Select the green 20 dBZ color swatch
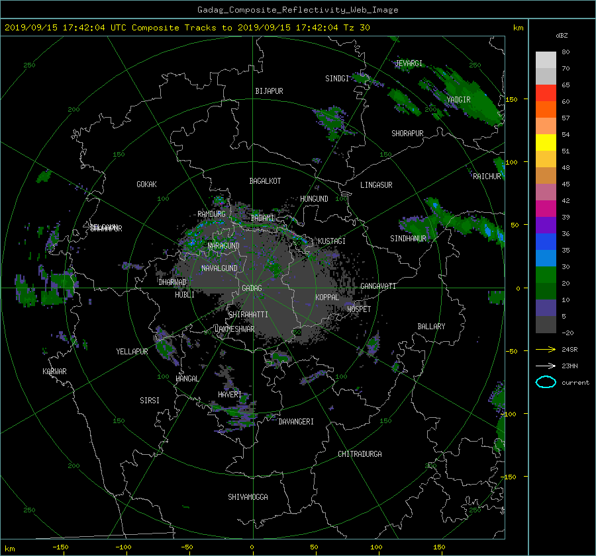This screenshot has width=596, height=556. coord(546,275)
